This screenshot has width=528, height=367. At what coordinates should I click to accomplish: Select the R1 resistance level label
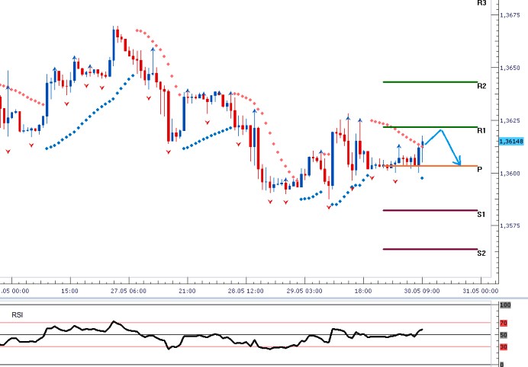click(x=481, y=131)
